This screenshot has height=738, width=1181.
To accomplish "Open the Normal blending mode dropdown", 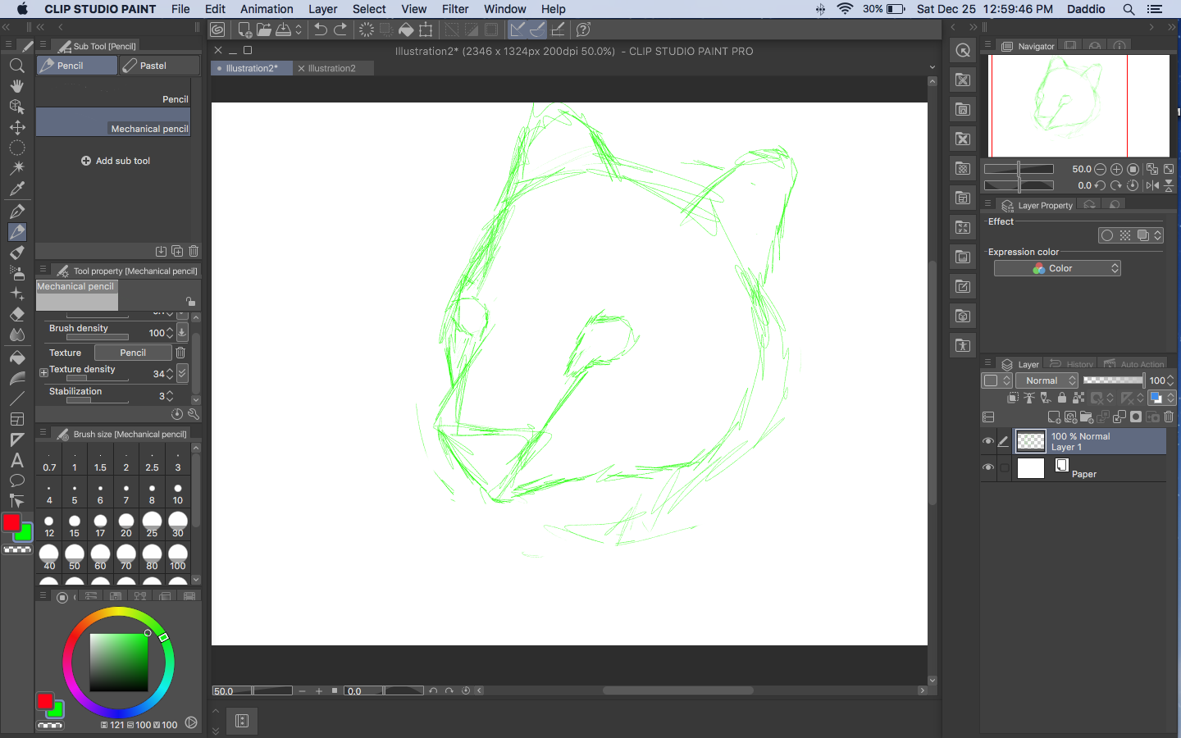I will pos(1046,380).
